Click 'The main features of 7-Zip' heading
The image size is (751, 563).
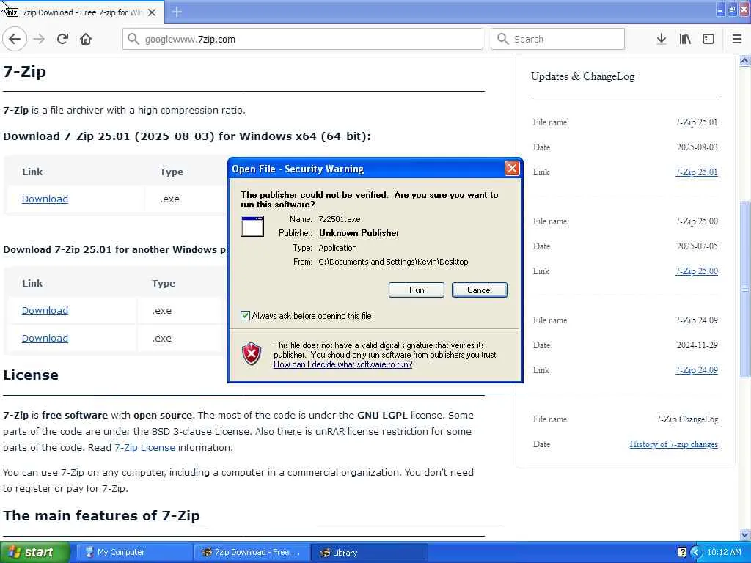[101, 515]
